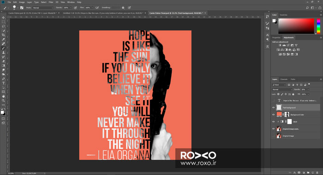
Task: Open the Image menu
Action: click(22, 2)
